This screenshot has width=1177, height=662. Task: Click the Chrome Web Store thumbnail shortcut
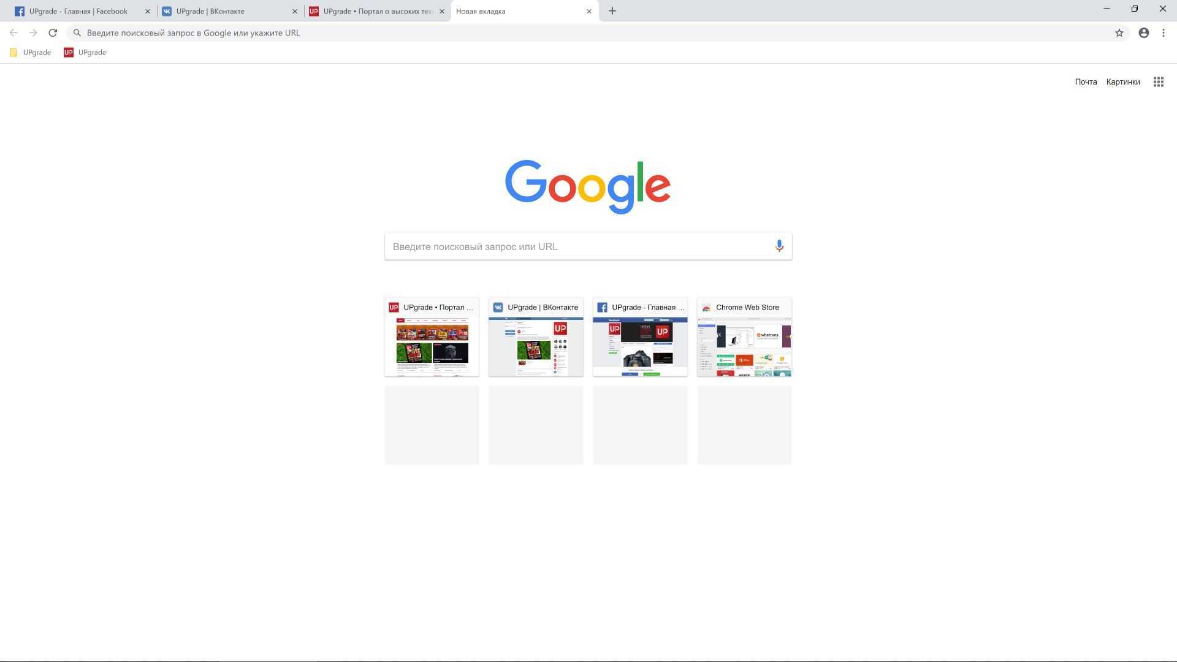(x=744, y=337)
